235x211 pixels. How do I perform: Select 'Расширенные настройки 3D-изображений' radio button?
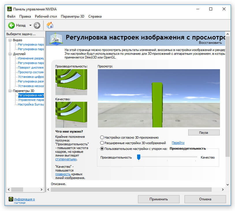[102, 143]
